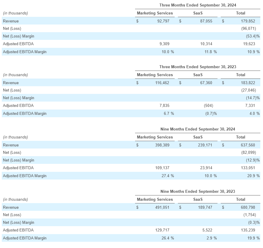Select Adjusted EBITDA value 9,309
The image size is (263, 248).
click(x=164, y=44)
